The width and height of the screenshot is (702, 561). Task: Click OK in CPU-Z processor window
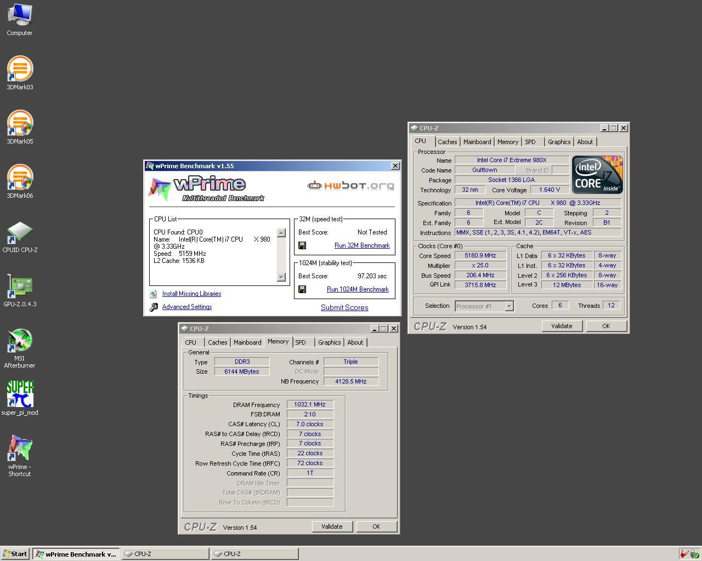pos(606,326)
